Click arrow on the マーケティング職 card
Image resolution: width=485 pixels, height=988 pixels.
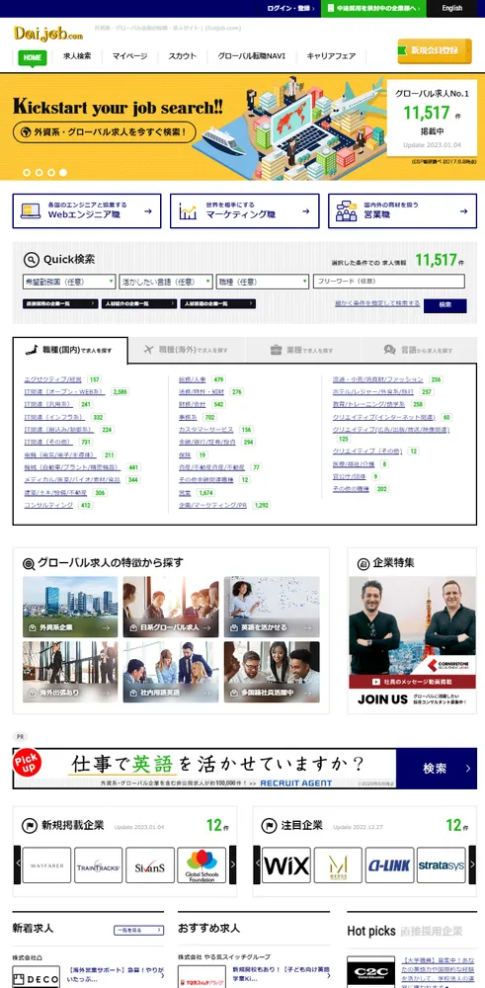click(306, 211)
